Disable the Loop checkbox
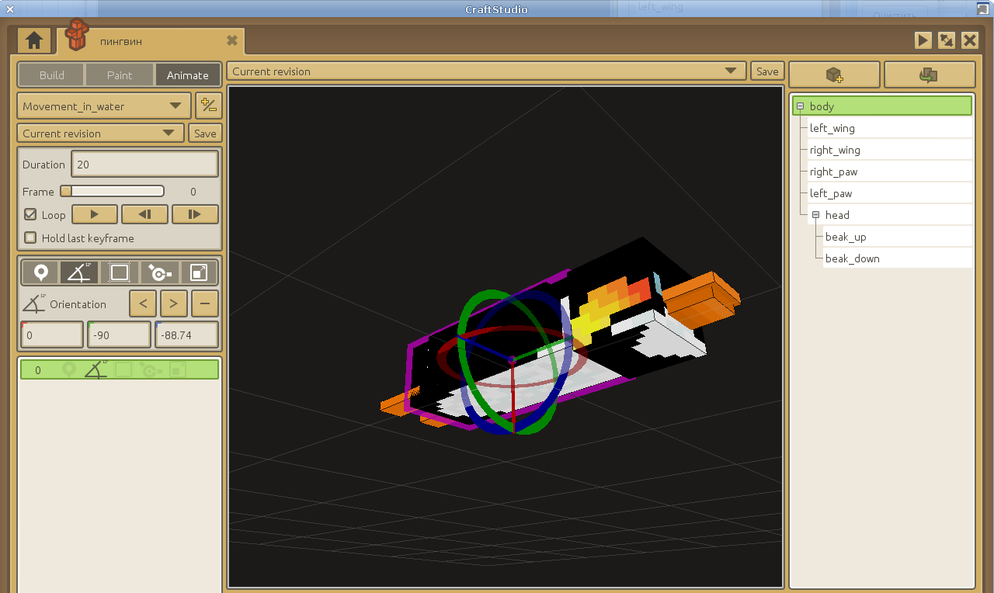 [x=30, y=215]
